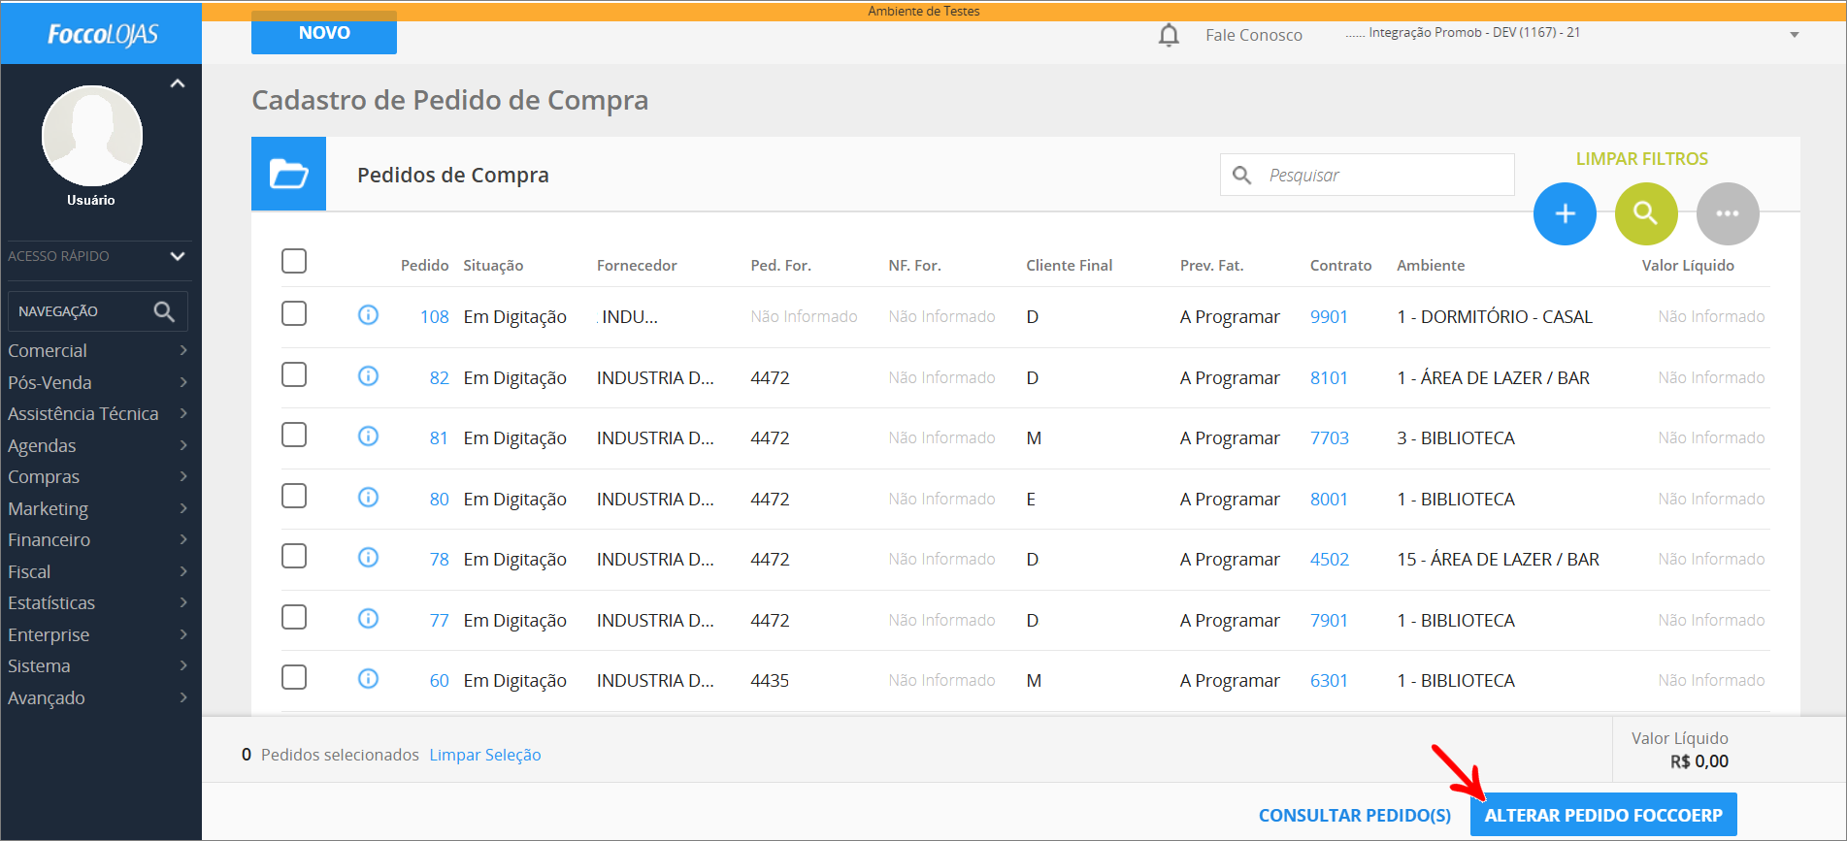Image resolution: width=1847 pixels, height=841 pixels.
Task: Open order number 60 link
Action: click(439, 680)
